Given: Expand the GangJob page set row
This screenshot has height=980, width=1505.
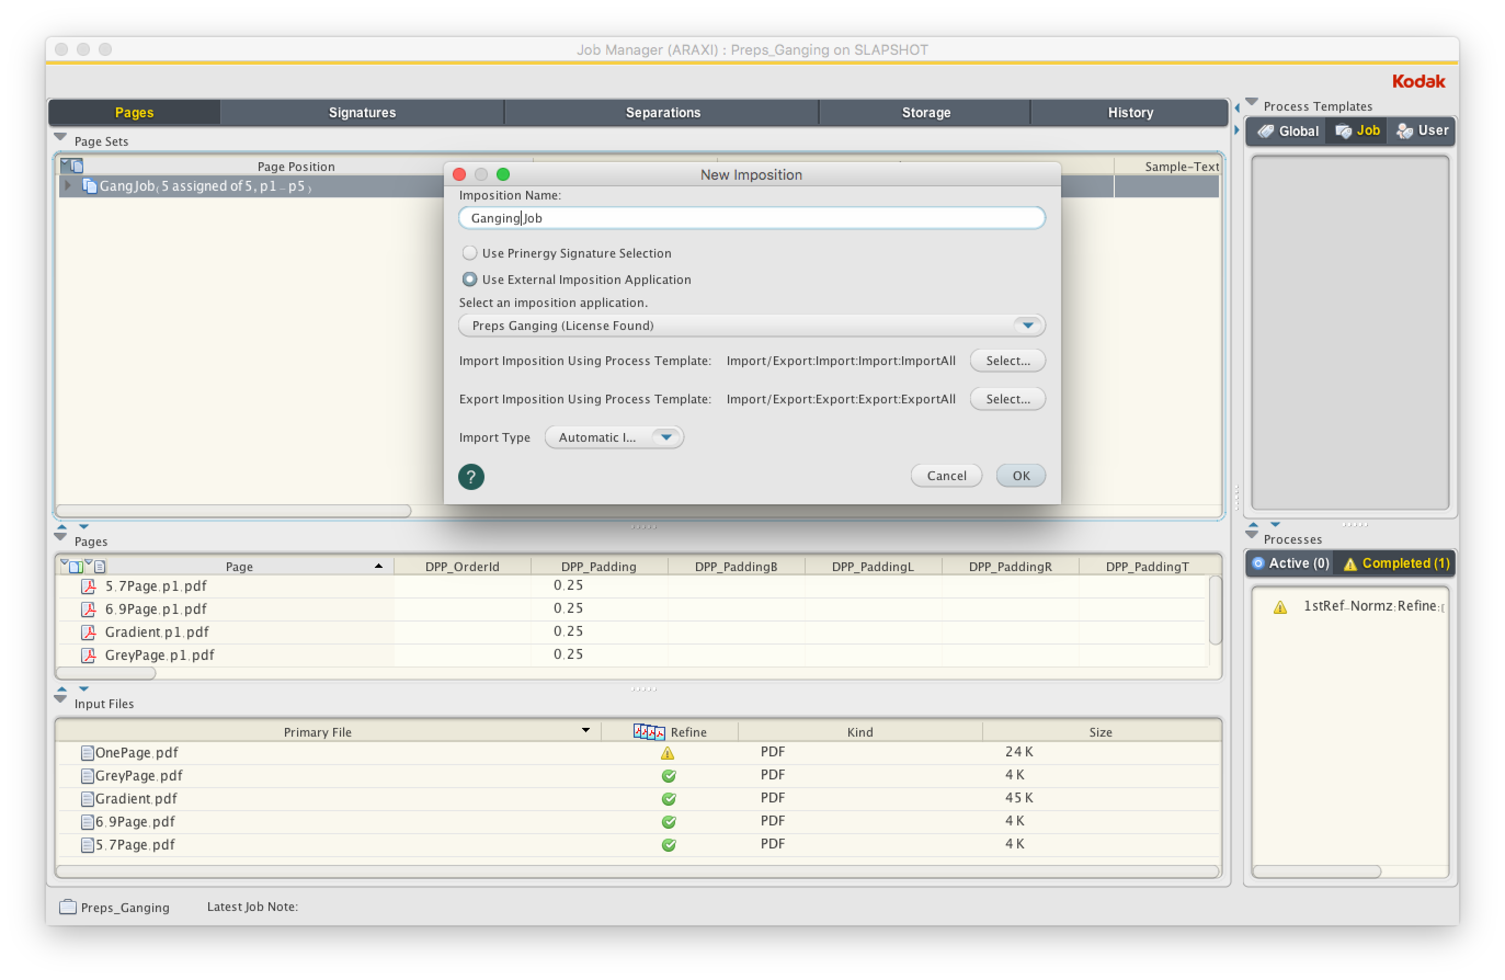Looking at the screenshot, I should click(x=67, y=185).
